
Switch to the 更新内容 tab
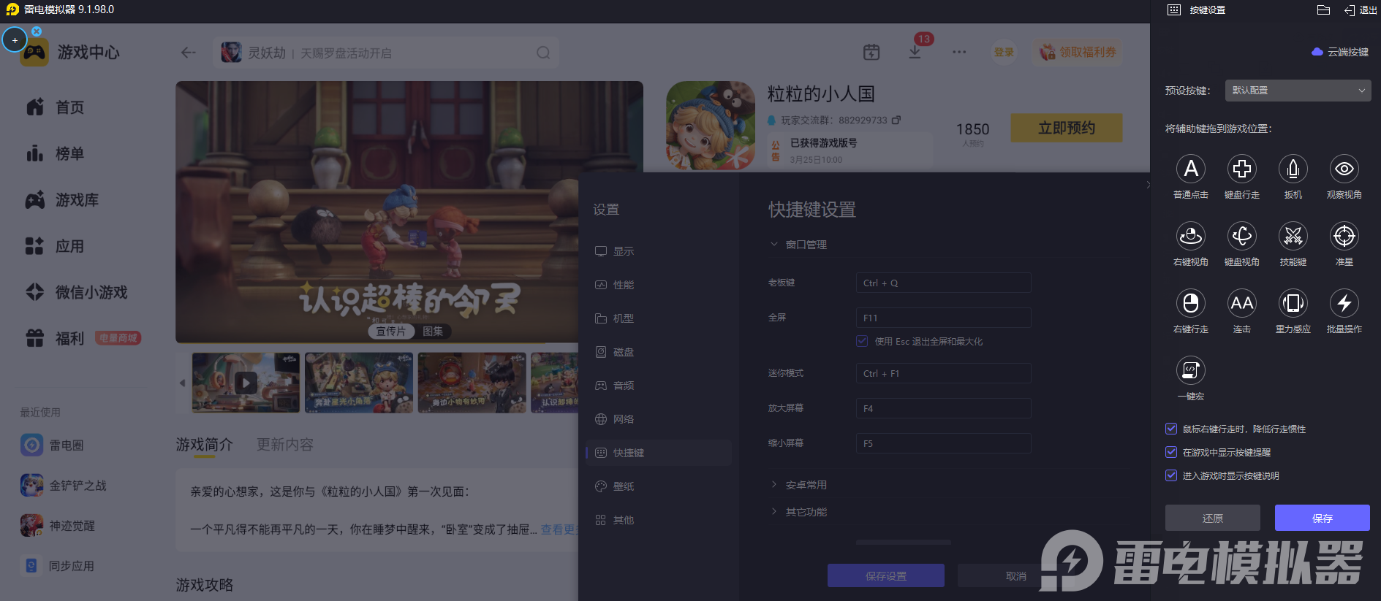click(x=285, y=444)
